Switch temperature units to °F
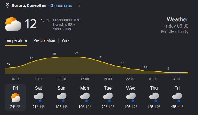This screenshot has height=115, width=198. coord(48,21)
